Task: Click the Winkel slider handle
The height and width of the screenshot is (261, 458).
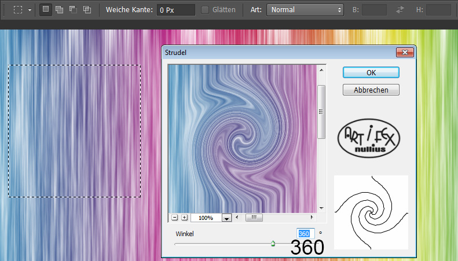Action: point(273,244)
